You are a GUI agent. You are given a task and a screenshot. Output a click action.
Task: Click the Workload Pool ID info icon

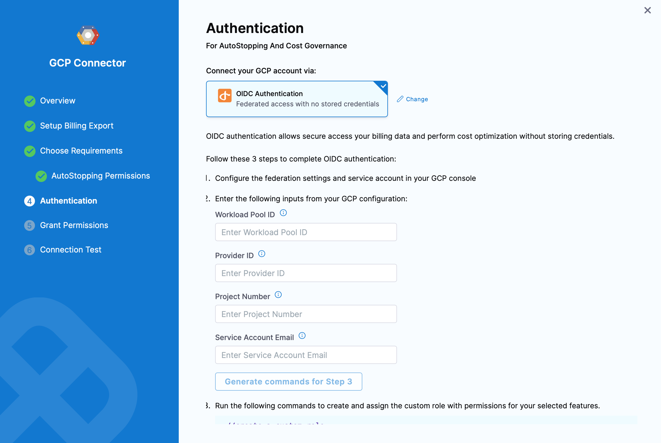[283, 213]
